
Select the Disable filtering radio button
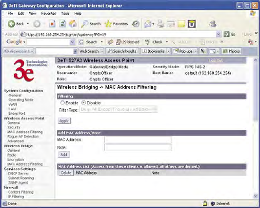coord(84,103)
